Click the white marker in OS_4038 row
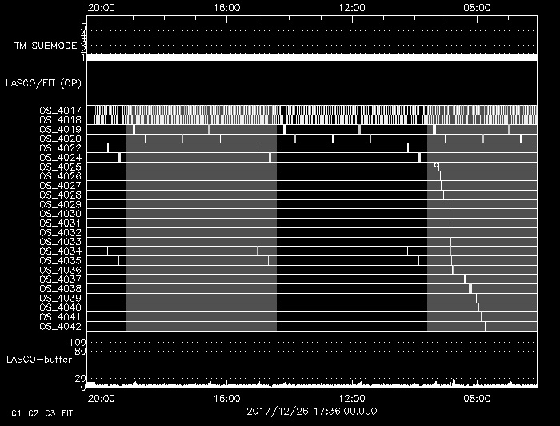560x426 pixels. point(470,288)
